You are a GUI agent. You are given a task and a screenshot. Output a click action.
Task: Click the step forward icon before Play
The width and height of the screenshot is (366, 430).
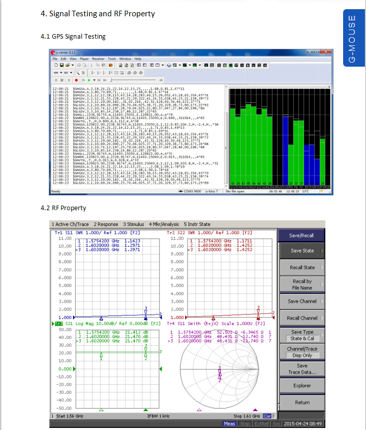point(83,80)
